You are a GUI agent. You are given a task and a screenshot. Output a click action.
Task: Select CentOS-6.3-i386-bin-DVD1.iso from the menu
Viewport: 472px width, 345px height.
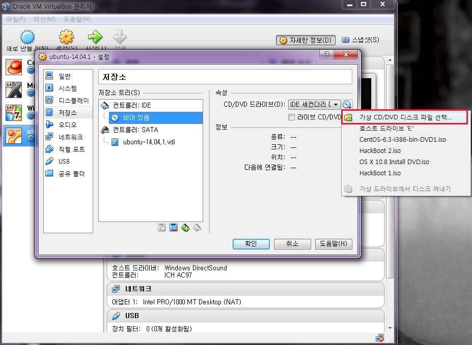pyautogui.click(x=402, y=140)
